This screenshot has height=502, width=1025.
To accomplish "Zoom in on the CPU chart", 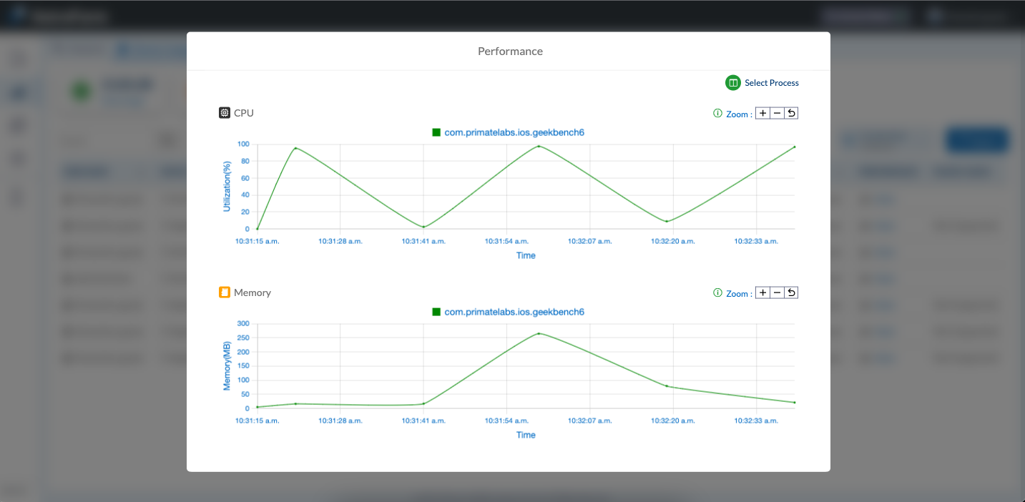I will [762, 113].
